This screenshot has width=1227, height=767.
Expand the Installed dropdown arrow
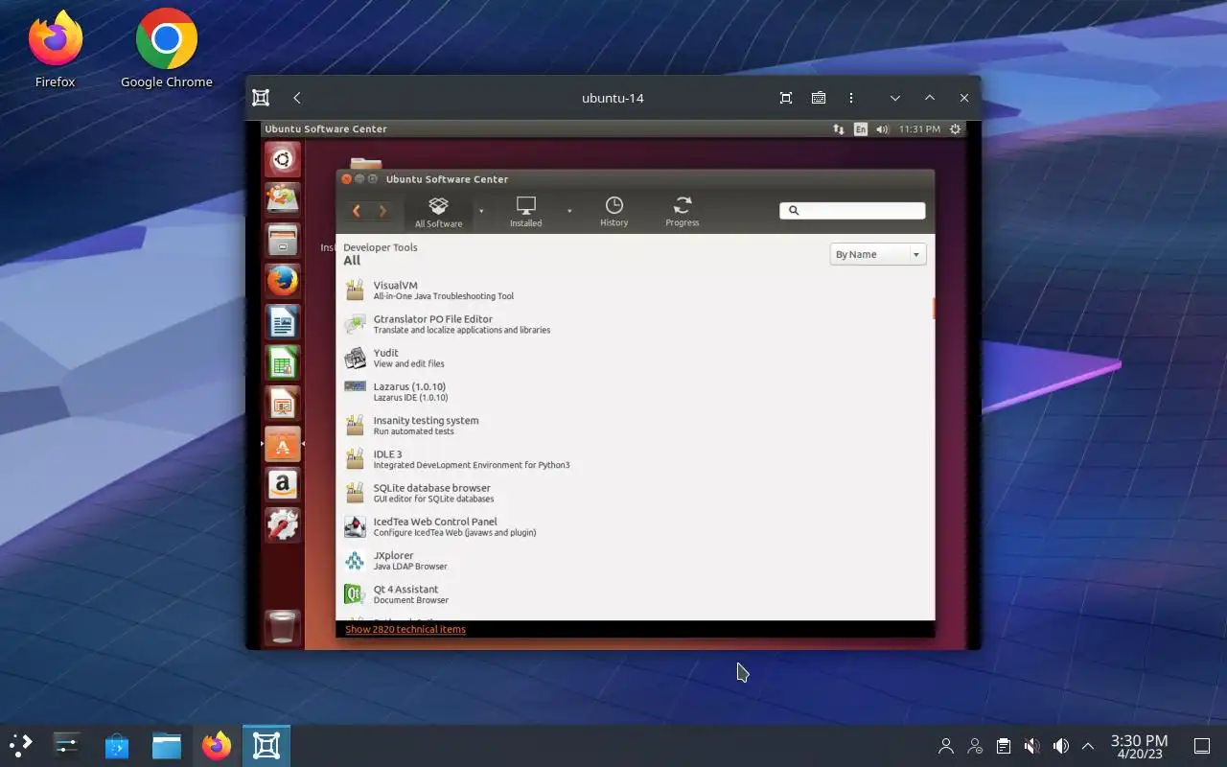[569, 211]
